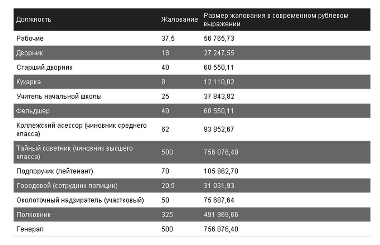The height and width of the screenshot is (245, 380).
Task: Select the Старший дворник cell
Action: coord(44,67)
